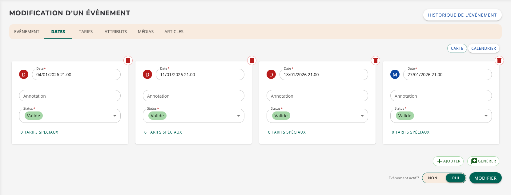
Task: Click the MODIFIER button
Action: pyautogui.click(x=485, y=178)
